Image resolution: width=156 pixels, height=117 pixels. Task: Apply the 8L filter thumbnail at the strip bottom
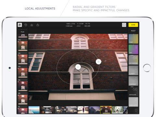[23, 111]
